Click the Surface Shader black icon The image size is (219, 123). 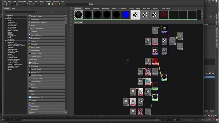point(30,54)
